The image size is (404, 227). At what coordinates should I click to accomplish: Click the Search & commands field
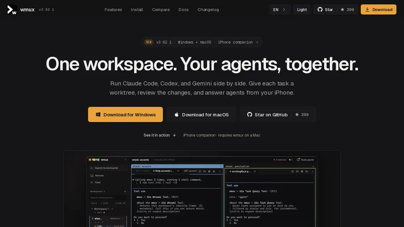click(108, 168)
